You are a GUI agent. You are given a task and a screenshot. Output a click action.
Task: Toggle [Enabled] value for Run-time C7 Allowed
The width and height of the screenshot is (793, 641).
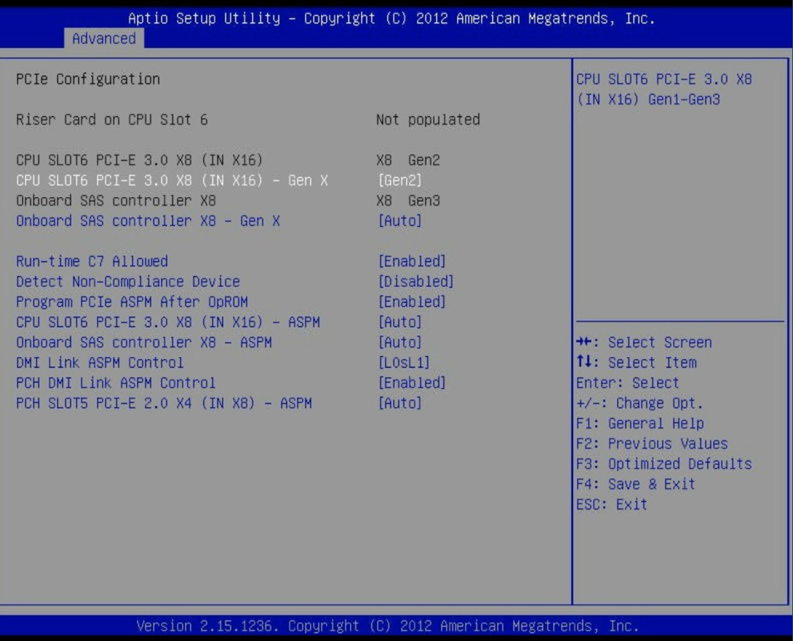tap(412, 261)
